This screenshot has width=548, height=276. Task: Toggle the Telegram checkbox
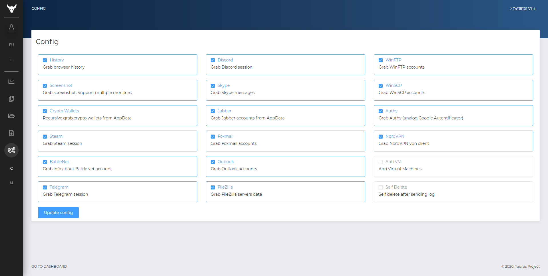[x=45, y=187]
